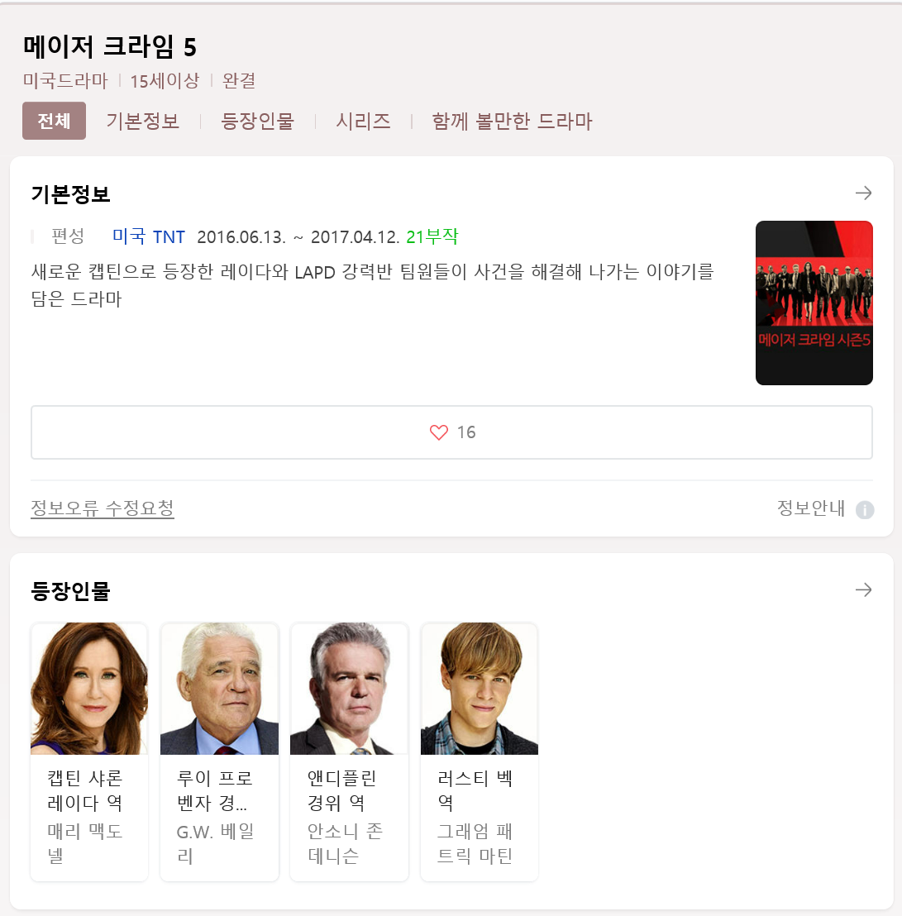The image size is (902, 916).
Task: Click the 기본정보 section heading
Action: click(70, 194)
